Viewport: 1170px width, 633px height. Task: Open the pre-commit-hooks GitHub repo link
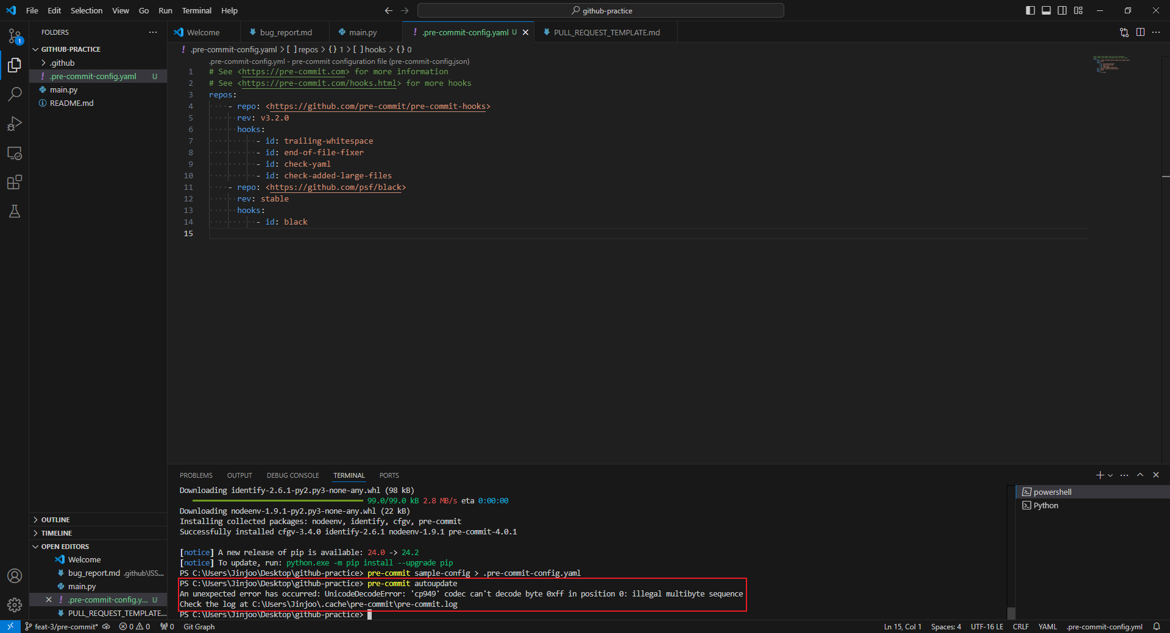pos(378,107)
